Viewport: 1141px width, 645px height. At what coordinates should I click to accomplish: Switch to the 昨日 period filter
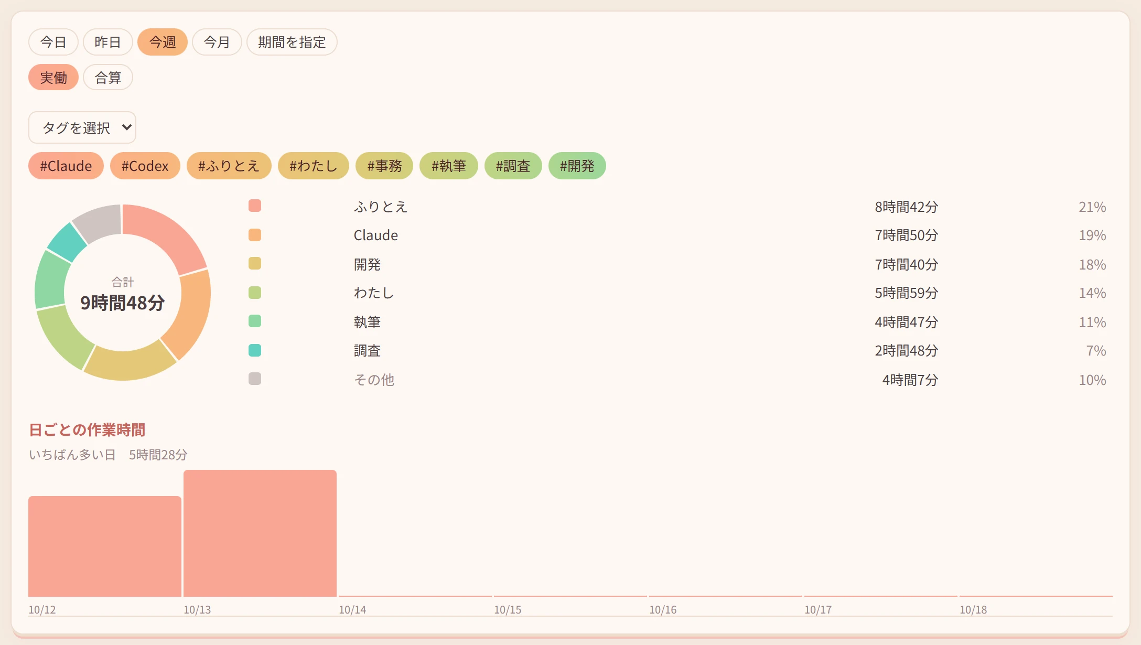[108, 42]
